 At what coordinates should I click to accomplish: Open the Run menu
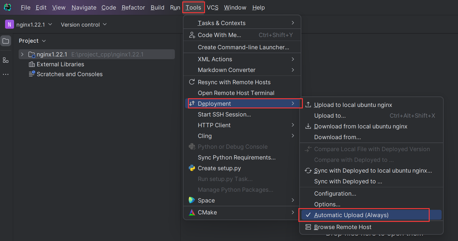click(175, 7)
